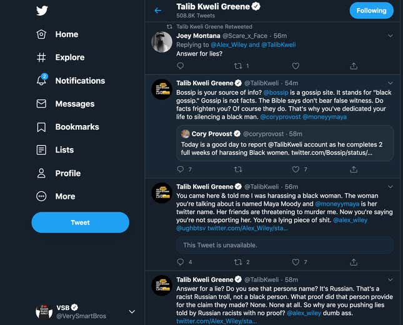Share the Maya Moody tweet
Viewport: 403px width, 325px height.
[354, 262]
